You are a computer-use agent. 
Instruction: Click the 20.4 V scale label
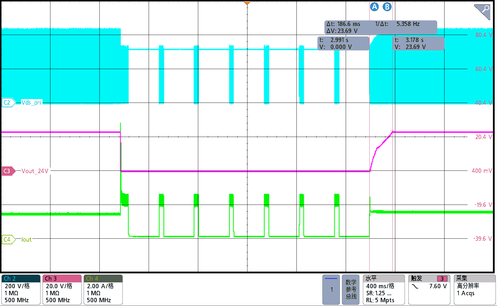point(484,137)
